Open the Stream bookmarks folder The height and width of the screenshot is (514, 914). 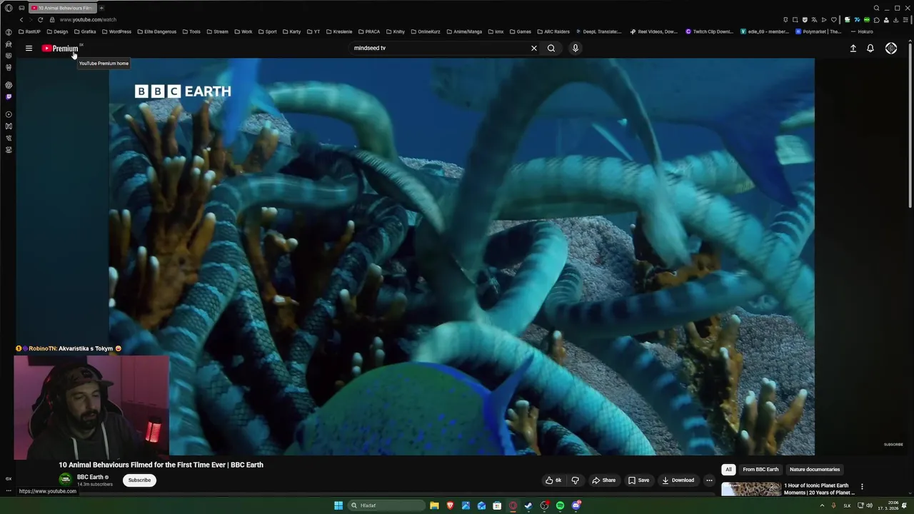[x=217, y=31]
